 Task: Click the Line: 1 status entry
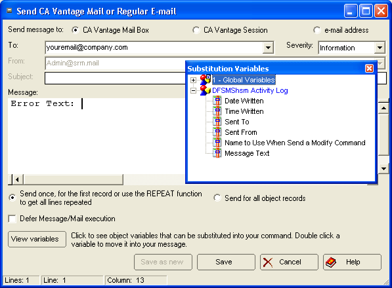72,280
